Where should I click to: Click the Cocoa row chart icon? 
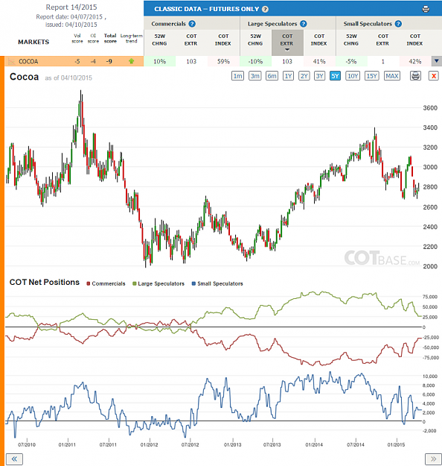tap(11, 62)
